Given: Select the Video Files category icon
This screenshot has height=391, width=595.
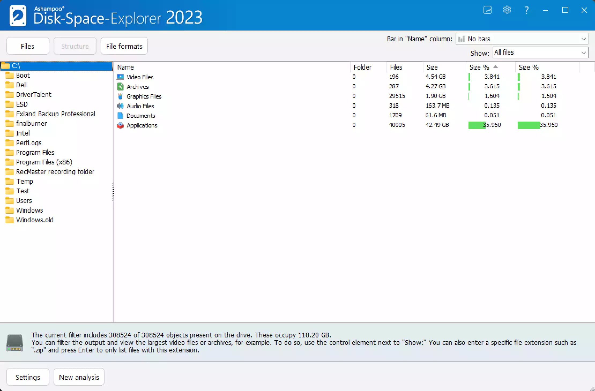Looking at the screenshot, I should click(x=120, y=77).
